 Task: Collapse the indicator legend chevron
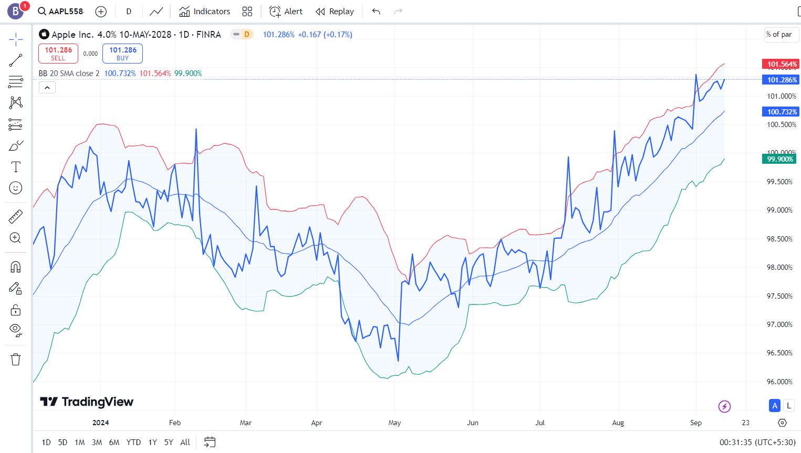[x=47, y=88]
